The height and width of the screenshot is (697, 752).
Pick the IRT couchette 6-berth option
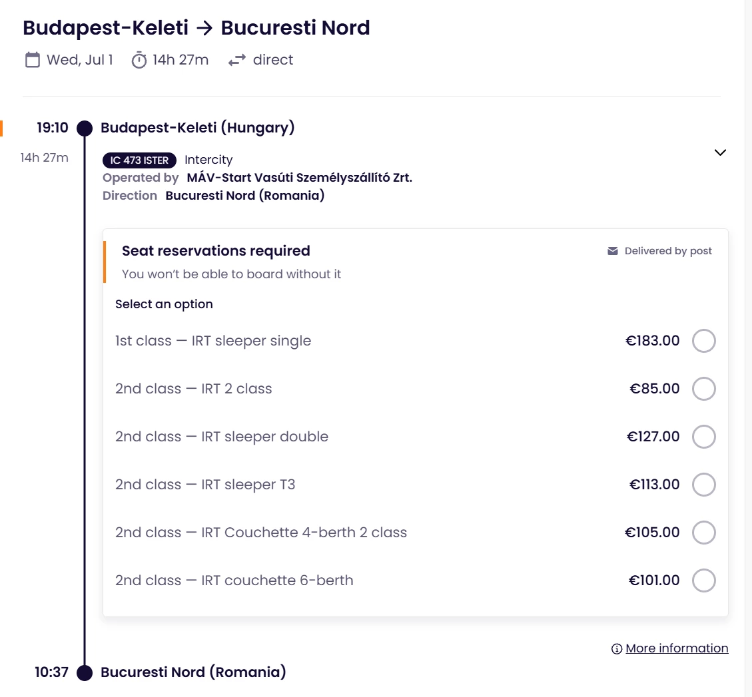point(704,581)
